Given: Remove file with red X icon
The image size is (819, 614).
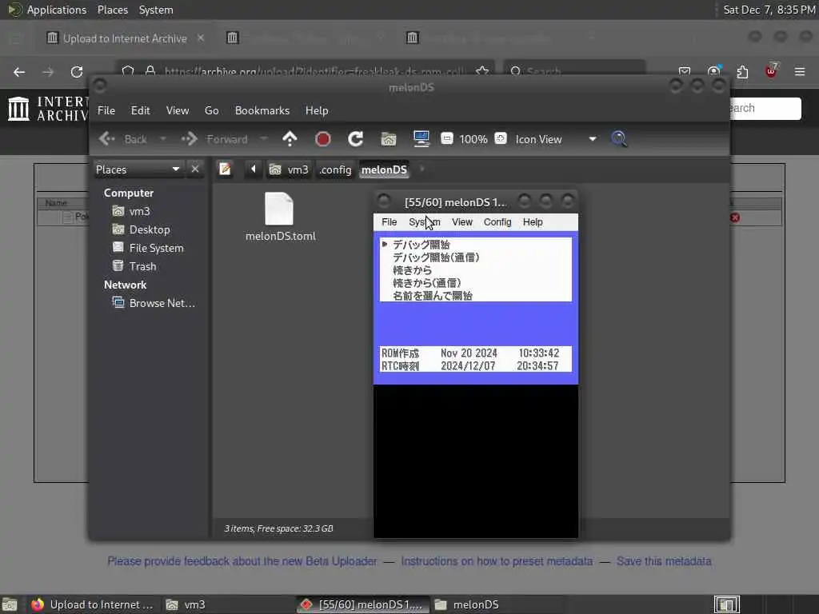Looking at the screenshot, I should [735, 217].
